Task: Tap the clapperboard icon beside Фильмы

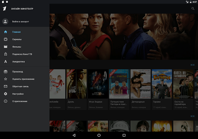Action: pyautogui.click(x=5, y=47)
